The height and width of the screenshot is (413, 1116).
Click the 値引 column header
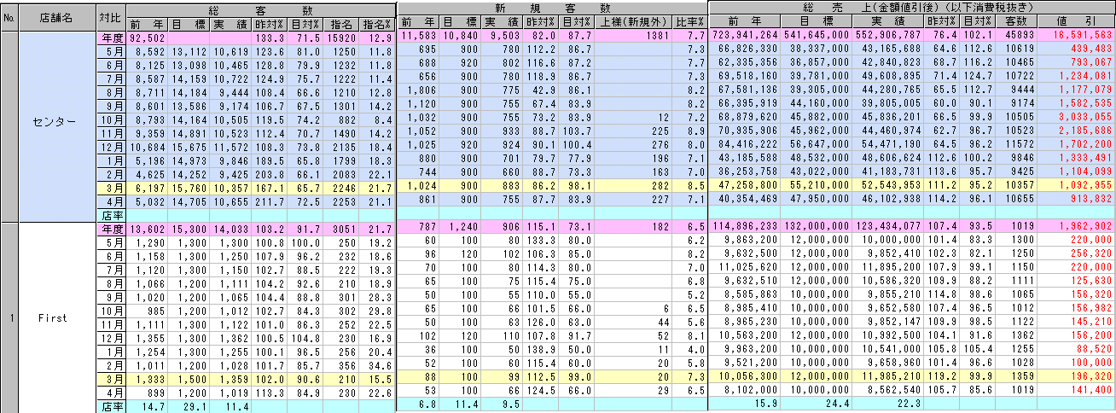(x=1084, y=22)
